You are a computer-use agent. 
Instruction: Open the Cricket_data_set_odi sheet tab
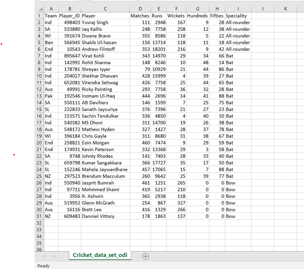click(x=100, y=255)
